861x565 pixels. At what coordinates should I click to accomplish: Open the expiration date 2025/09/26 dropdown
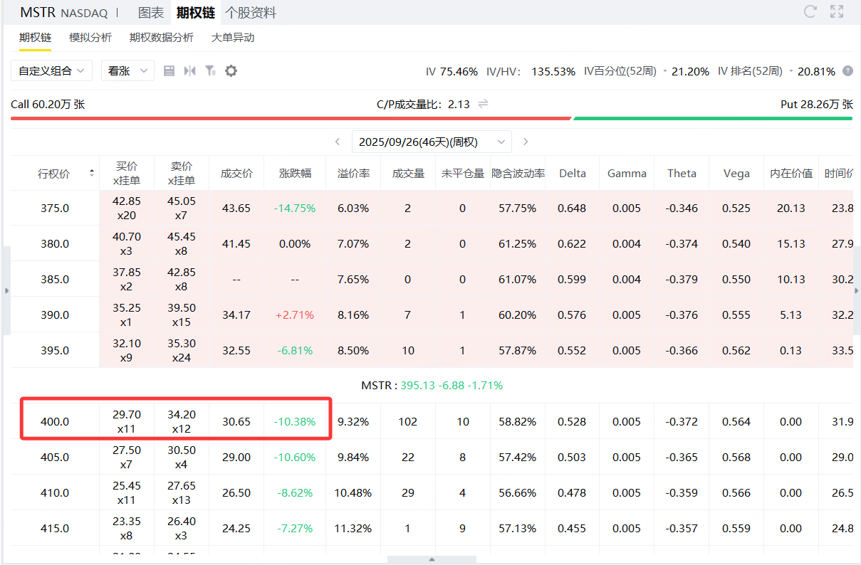[x=432, y=142]
